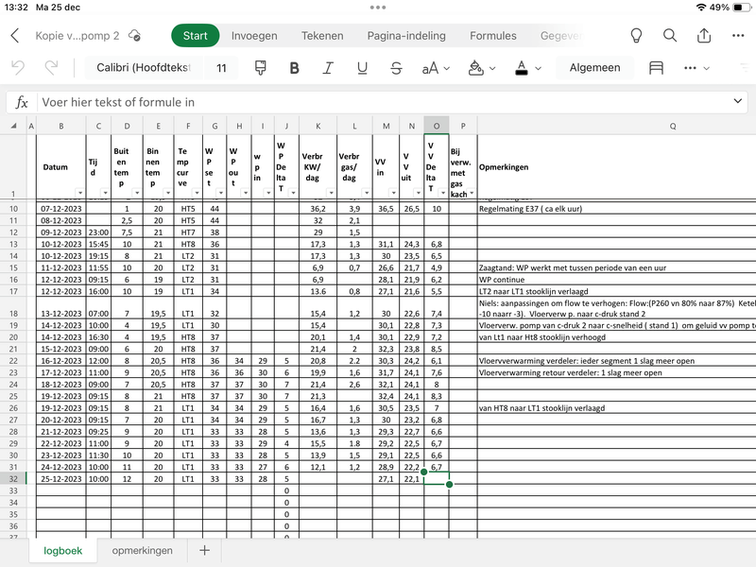Add a new sheet with plus button
The height and width of the screenshot is (567, 756).
click(204, 550)
